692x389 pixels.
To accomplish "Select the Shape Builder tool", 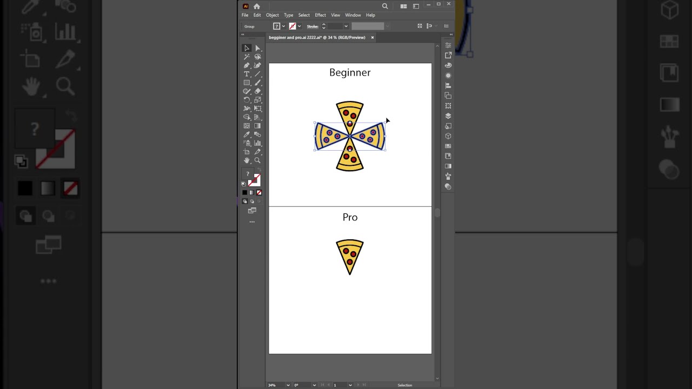I will tap(247, 117).
